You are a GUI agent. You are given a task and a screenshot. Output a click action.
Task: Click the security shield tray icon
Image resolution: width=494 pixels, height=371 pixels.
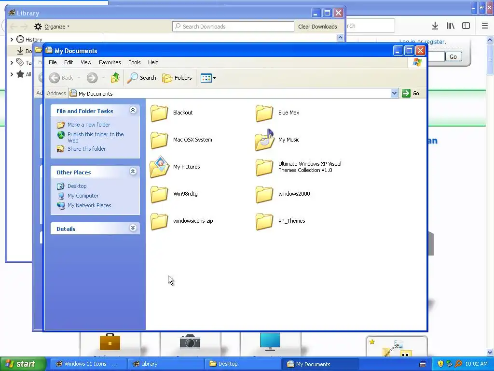(x=440, y=364)
